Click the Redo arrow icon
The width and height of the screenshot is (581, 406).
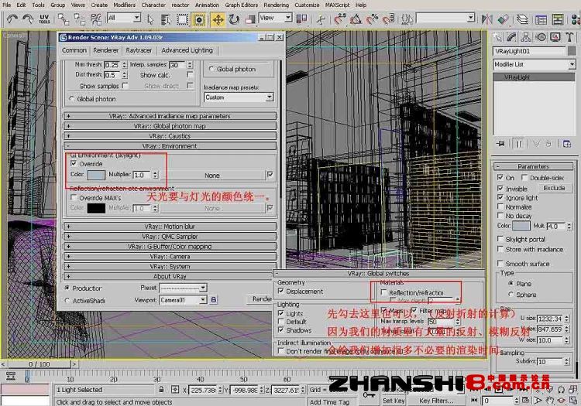coord(28,19)
